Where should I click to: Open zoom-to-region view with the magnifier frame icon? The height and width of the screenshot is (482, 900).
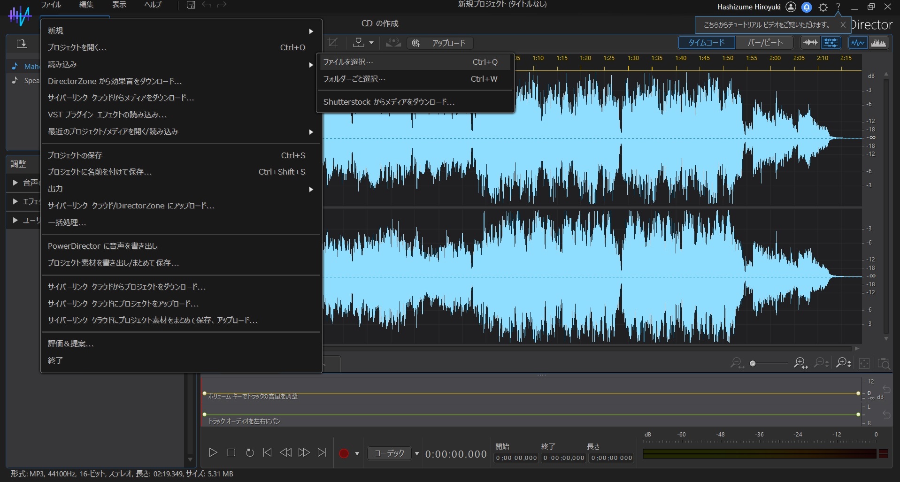coord(885,363)
